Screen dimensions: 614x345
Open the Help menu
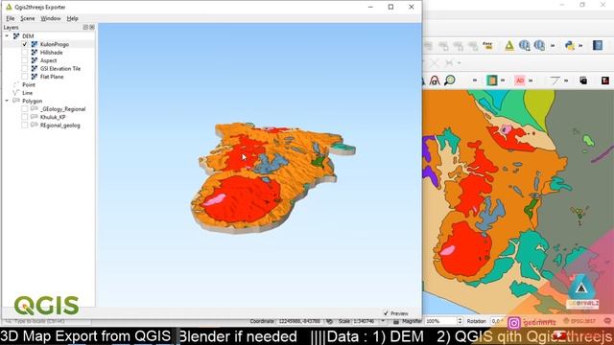73,18
